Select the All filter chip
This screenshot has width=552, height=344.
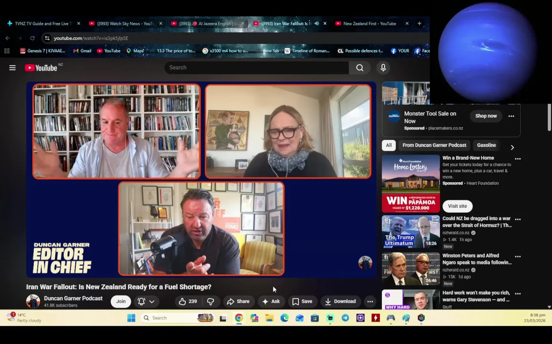(389, 145)
